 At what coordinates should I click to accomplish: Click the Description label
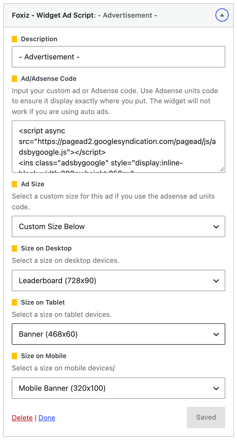[39, 39]
